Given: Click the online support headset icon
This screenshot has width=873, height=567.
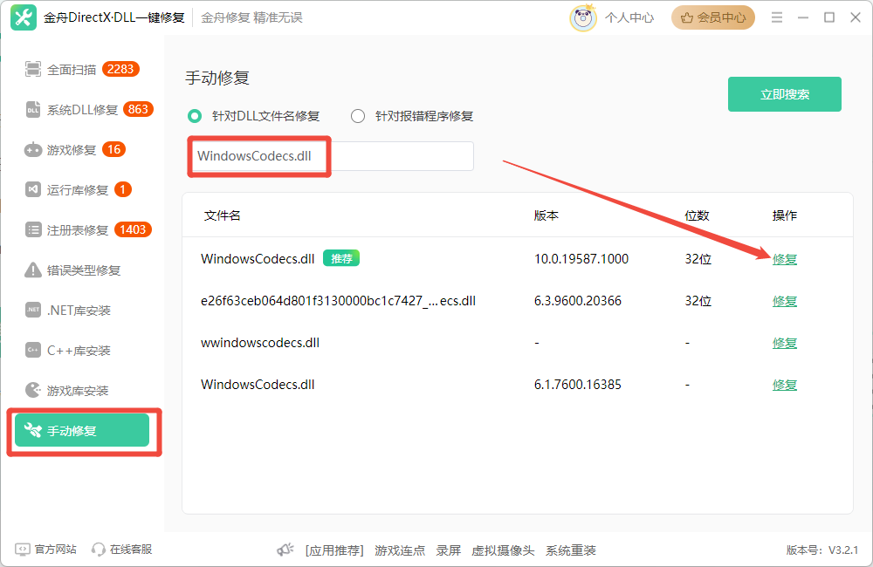Looking at the screenshot, I should coord(99,550).
